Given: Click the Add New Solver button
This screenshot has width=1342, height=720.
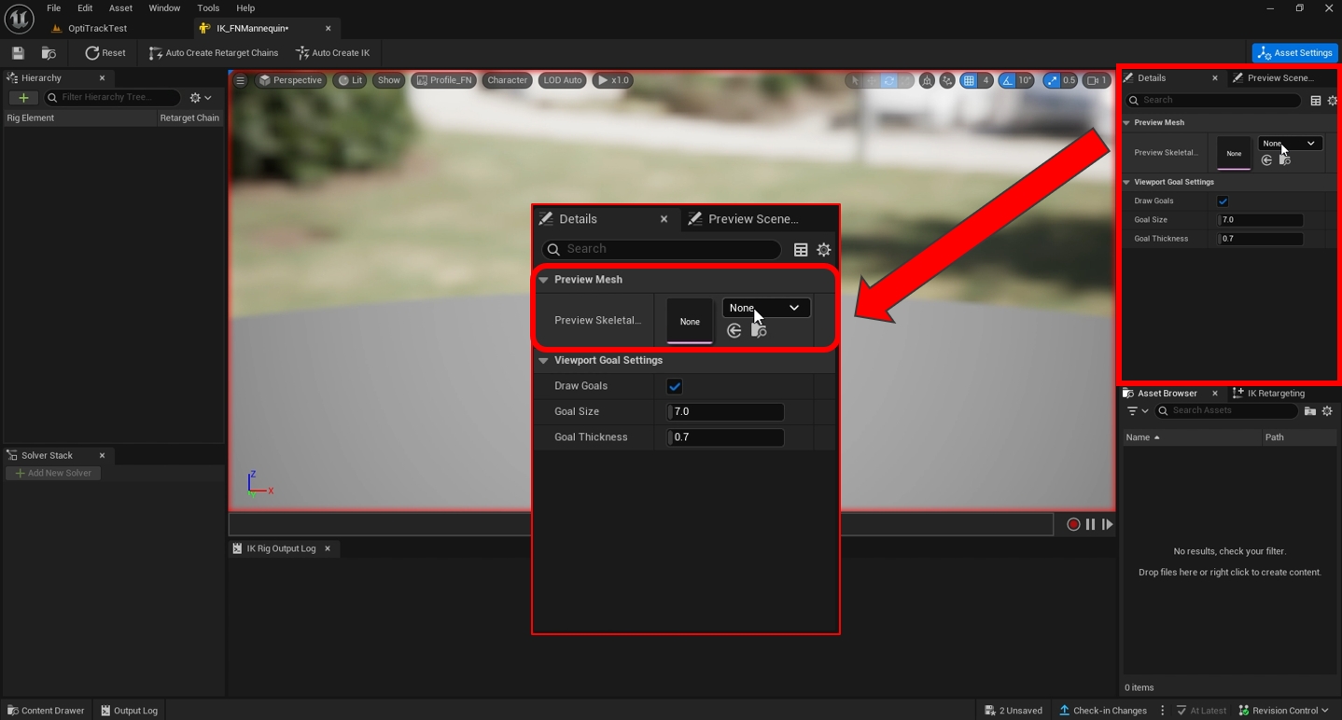Looking at the screenshot, I should point(53,473).
